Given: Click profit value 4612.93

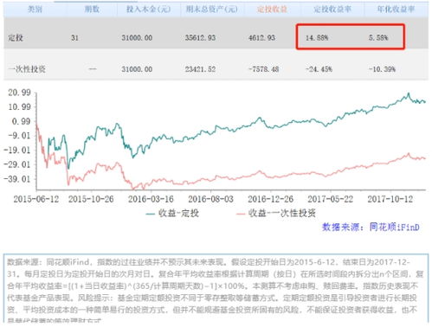Looking at the screenshot, I should tap(261, 38).
